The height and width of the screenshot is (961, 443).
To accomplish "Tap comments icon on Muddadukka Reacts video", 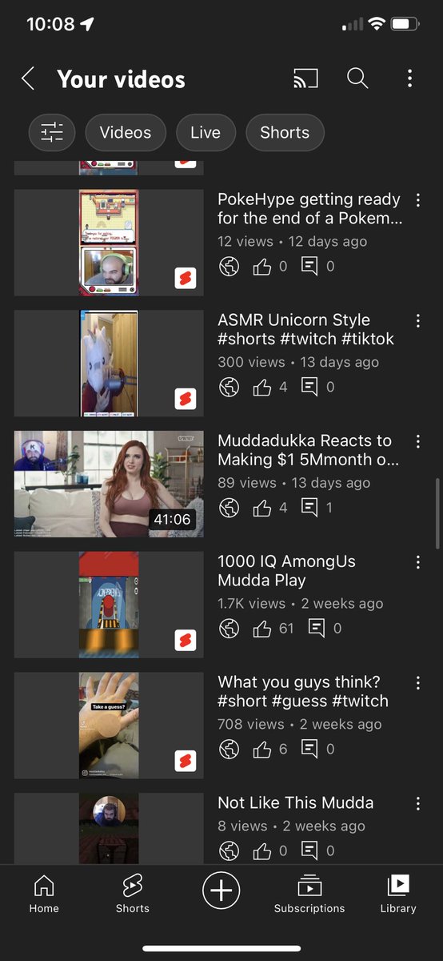I will pyautogui.click(x=309, y=508).
